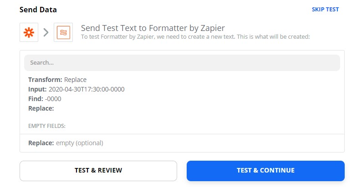This screenshot has height=188, width=362.
Task: Click the chevron arrow between app icons
Action: [46, 32]
